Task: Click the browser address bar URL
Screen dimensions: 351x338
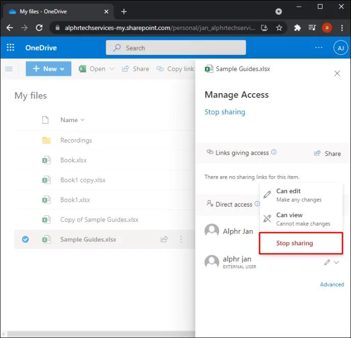Action: [160, 28]
